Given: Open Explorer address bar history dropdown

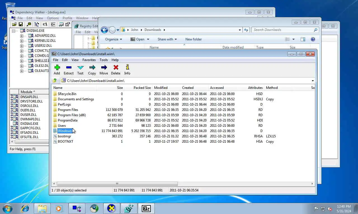Looking at the screenshot, I should pyautogui.click(x=240, y=30).
